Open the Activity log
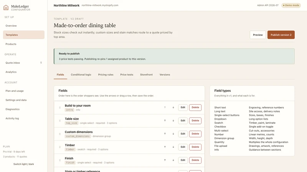 click(x=24, y=118)
